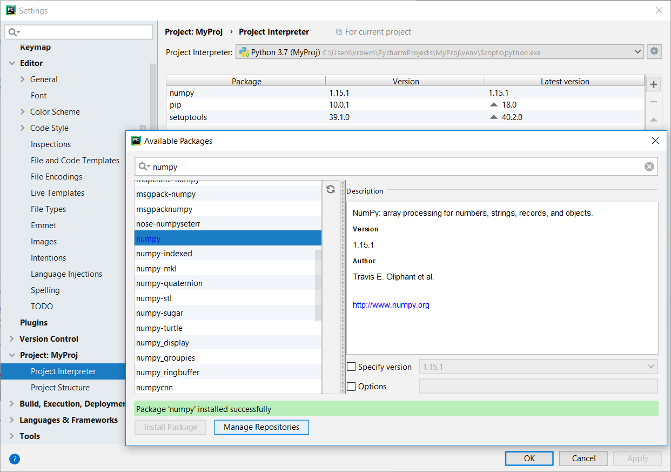Select Keymap in settings tree

(x=35, y=47)
